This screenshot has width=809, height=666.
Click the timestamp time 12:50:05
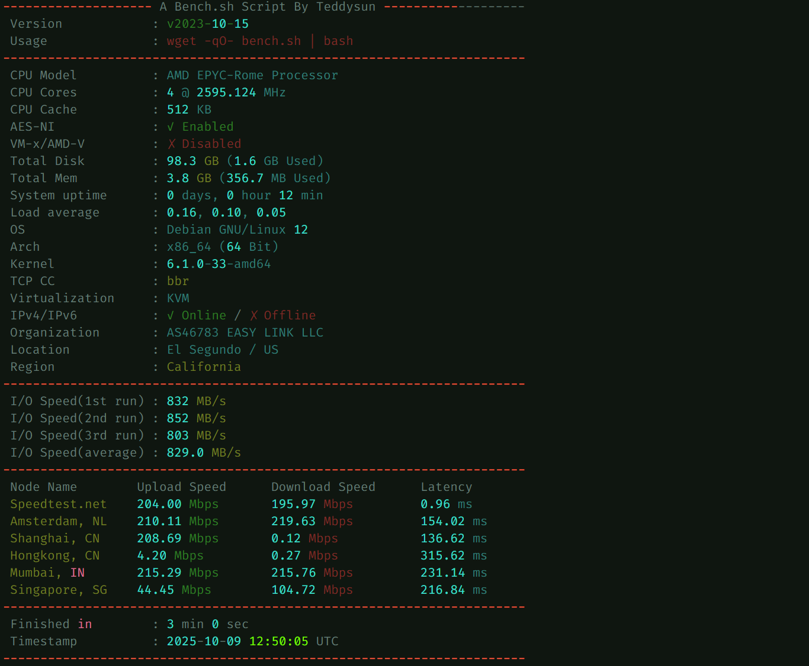(x=278, y=642)
